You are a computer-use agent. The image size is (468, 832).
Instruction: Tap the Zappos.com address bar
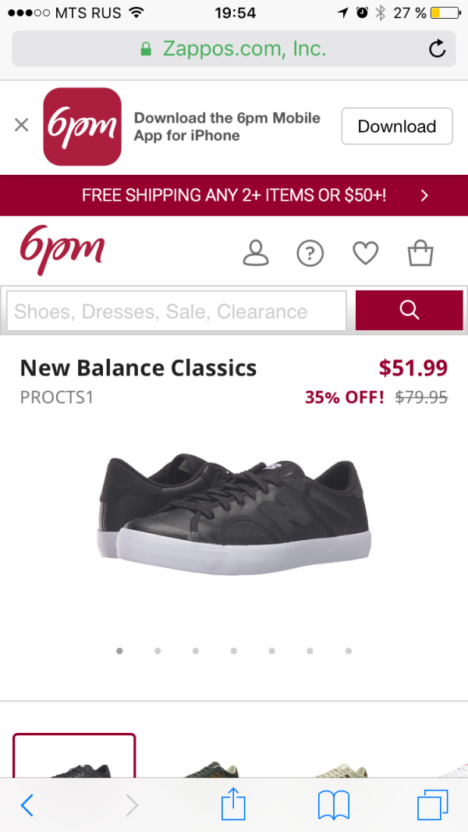(x=234, y=49)
